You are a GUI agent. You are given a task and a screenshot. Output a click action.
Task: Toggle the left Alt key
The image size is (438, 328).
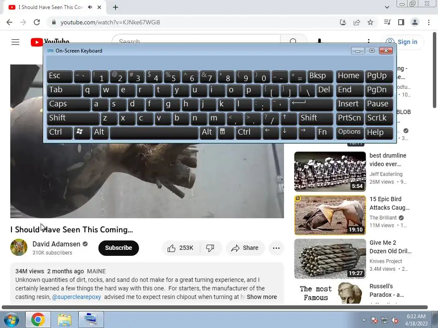[x=100, y=132]
